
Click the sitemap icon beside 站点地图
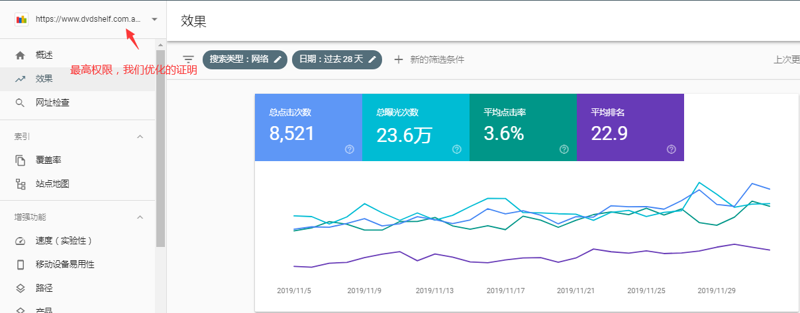click(21, 184)
